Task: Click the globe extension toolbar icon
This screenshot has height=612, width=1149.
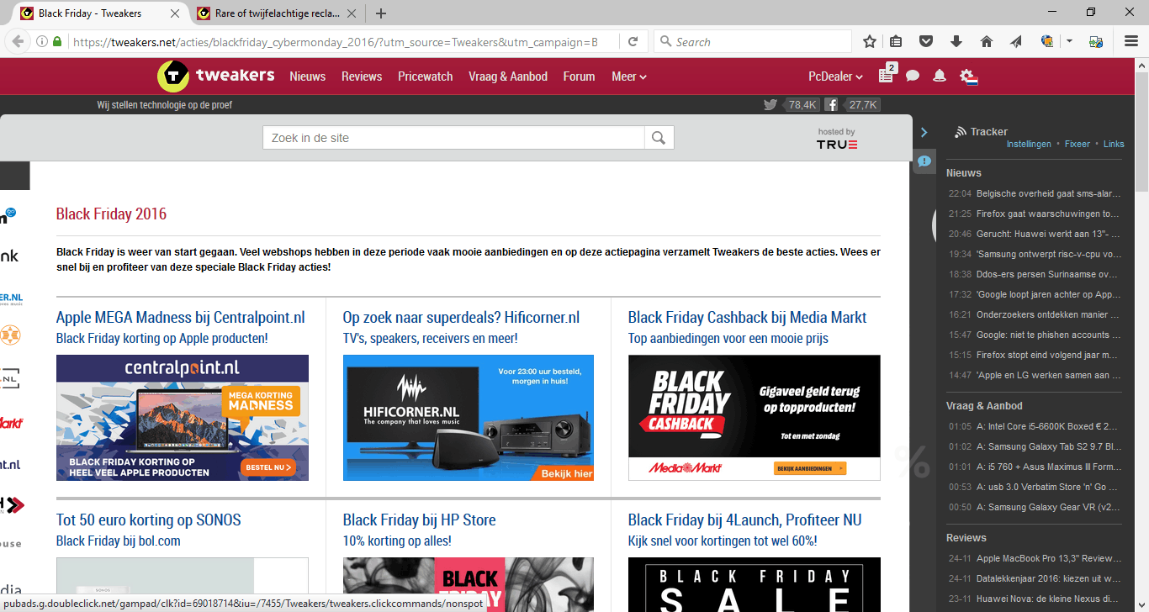Action: click(x=1047, y=41)
